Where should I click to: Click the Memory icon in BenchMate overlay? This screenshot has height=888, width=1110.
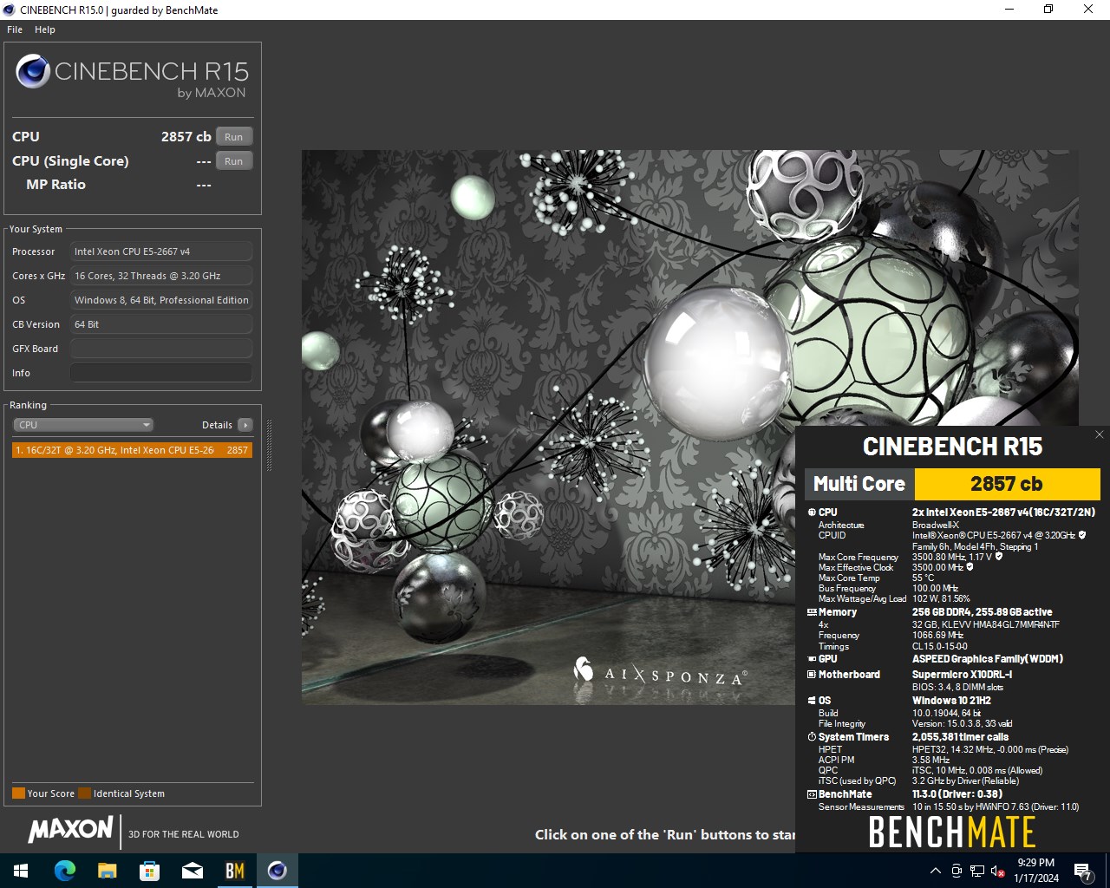812,612
